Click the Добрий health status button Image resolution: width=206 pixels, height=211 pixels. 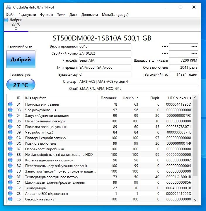21,59
